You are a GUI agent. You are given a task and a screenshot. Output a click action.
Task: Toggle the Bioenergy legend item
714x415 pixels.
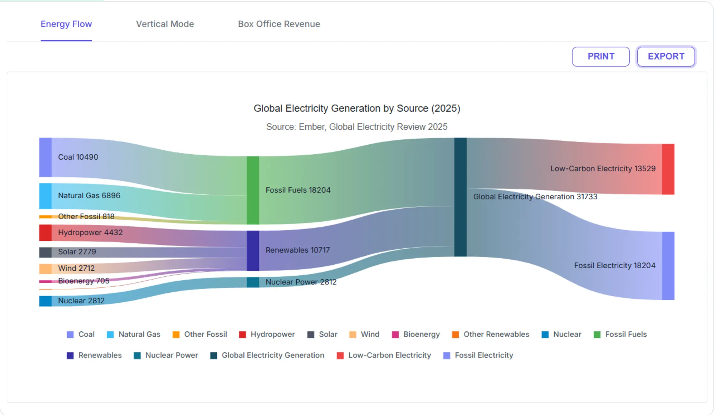click(416, 334)
